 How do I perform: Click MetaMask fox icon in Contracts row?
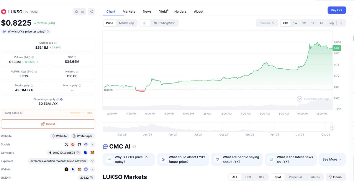tap(92, 153)
